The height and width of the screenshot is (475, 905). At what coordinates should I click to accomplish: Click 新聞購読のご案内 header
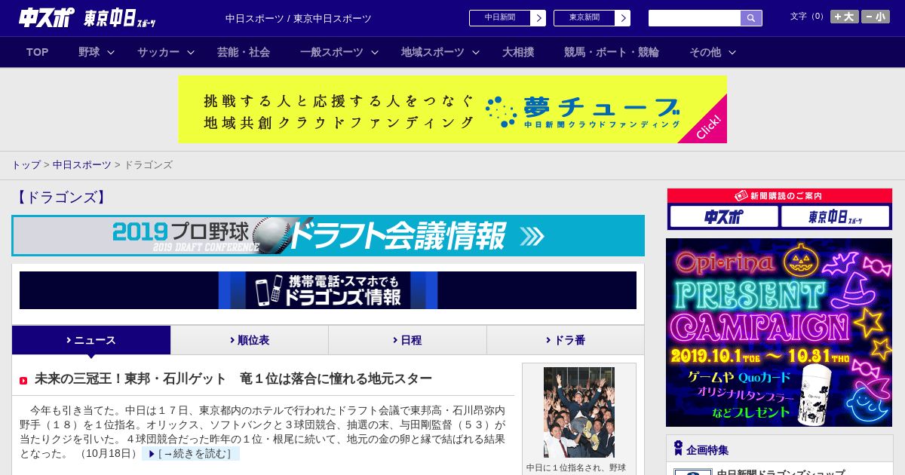(x=779, y=196)
